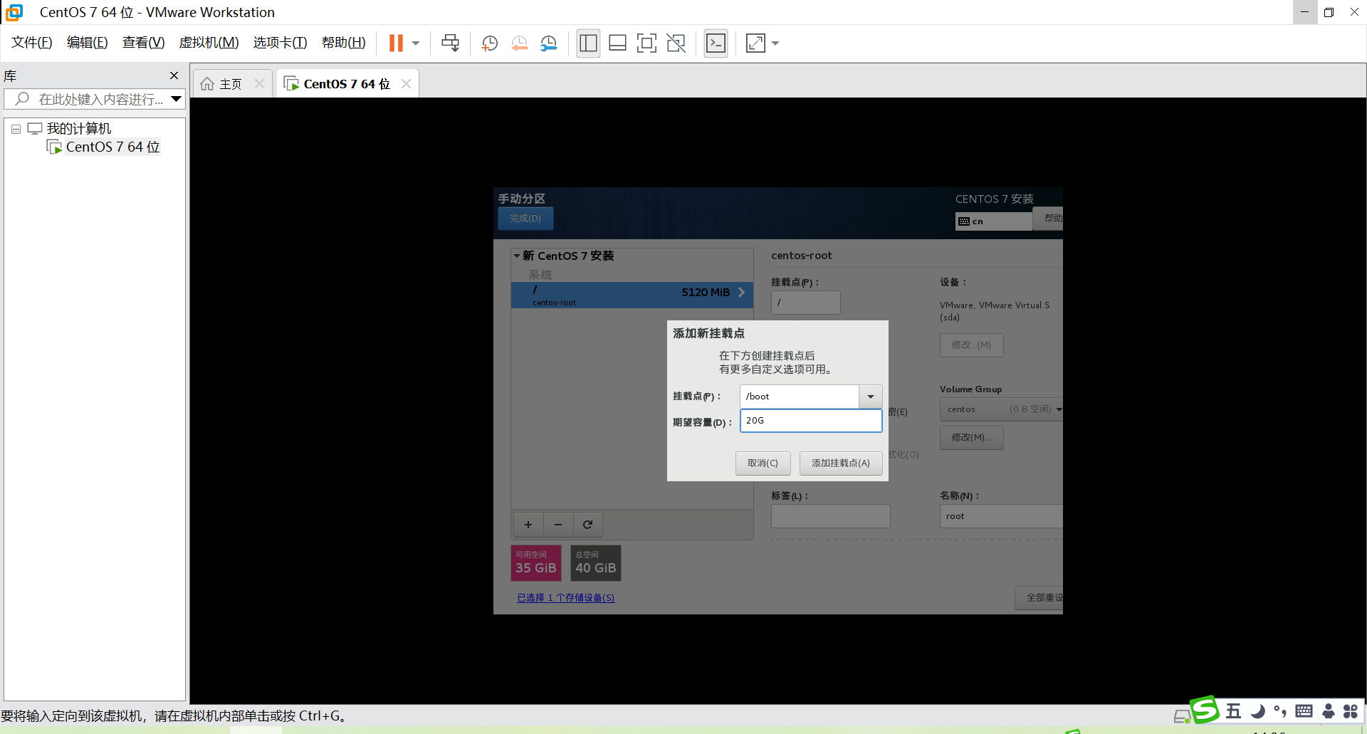Pause the virtual machine
Image resolution: width=1367 pixels, height=734 pixels.
(x=396, y=43)
